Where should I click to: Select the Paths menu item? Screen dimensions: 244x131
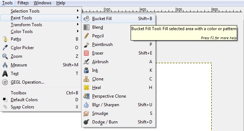(41, 39)
